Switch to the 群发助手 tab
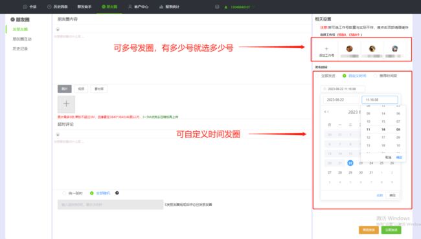The image size is (421, 239). 84,6
